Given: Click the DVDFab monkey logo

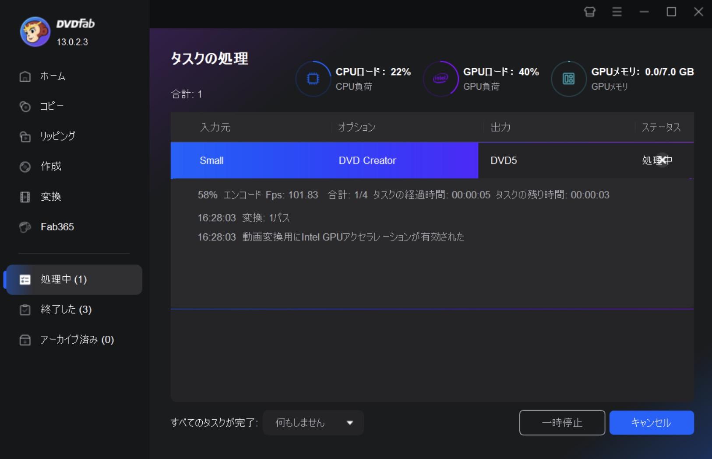Looking at the screenshot, I should pyautogui.click(x=35, y=32).
